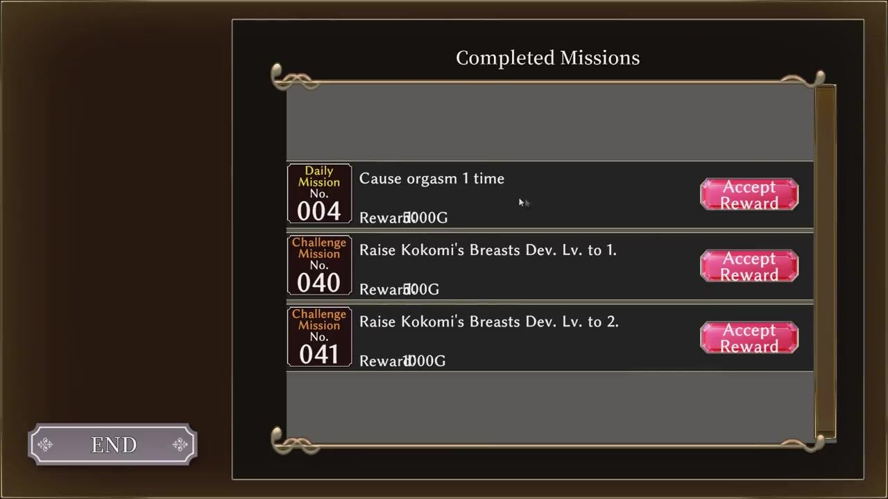This screenshot has height=499, width=888.
Task: Click the lower-left curled frame ornament
Action: pyautogui.click(x=291, y=441)
